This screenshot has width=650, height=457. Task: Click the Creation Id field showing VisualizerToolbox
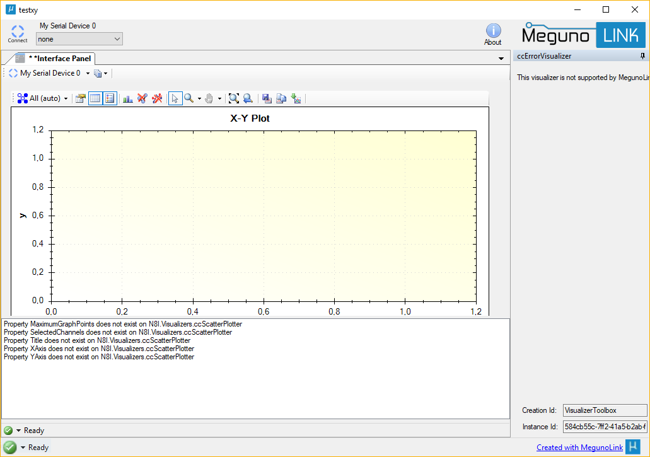(605, 410)
